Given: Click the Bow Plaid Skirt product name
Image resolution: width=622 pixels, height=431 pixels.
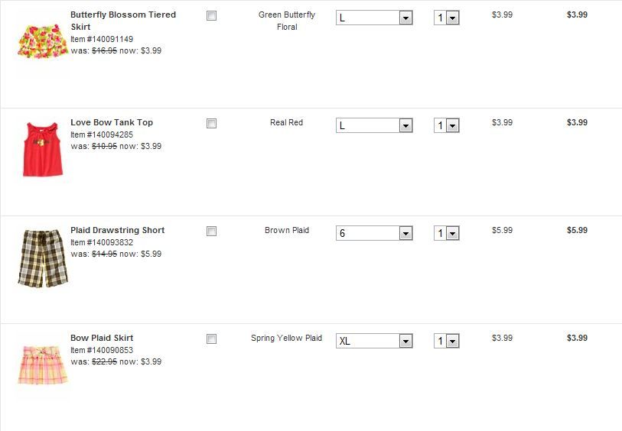Looking at the screenshot, I should coord(102,338).
